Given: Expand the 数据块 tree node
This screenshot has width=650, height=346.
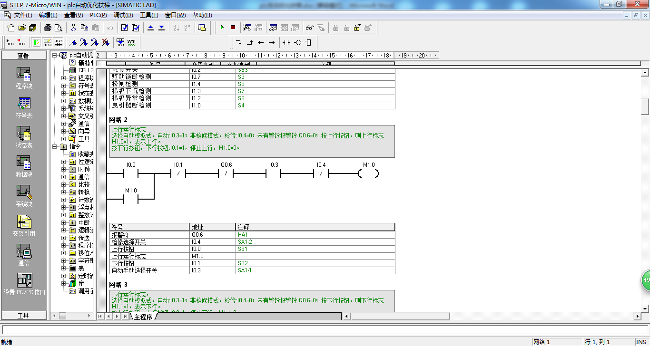Looking at the screenshot, I should tap(63, 101).
